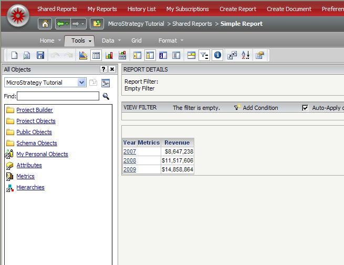
Task: Click the Revenue column header
Action: pyautogui.click(x=177, y=142)
